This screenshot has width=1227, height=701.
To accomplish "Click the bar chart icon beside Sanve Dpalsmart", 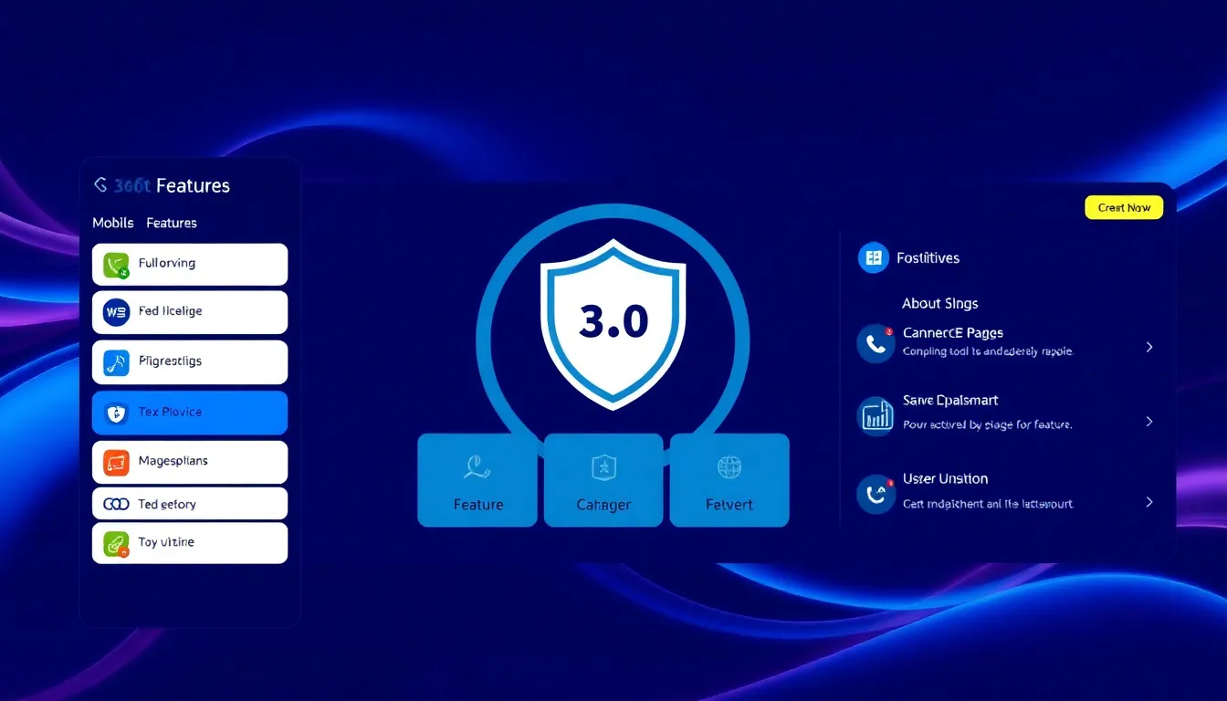I will coord(876,417).
